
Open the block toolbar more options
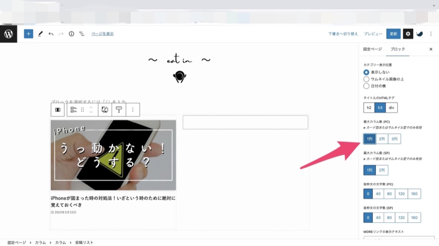(x=133, y=110)
